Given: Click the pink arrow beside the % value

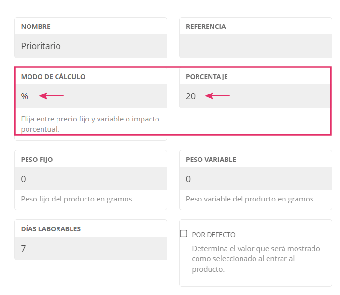Looking at the screenshot, I should point(51,96).
